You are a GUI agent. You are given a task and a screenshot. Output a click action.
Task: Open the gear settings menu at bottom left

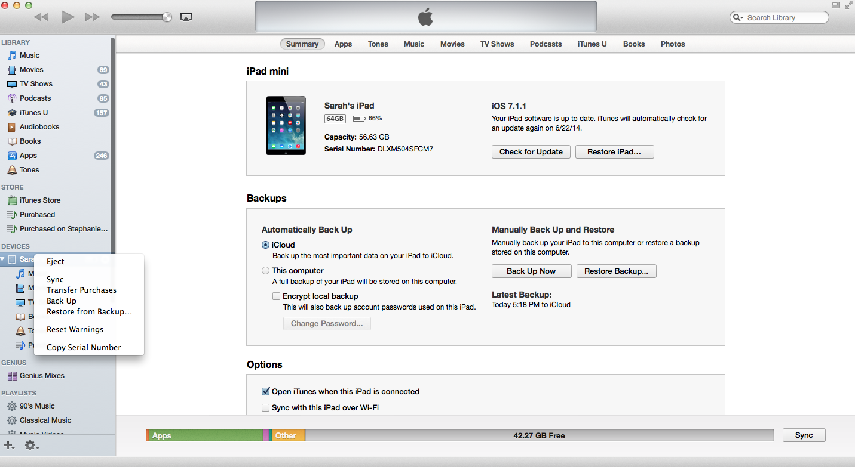click(x=30, y=445)
